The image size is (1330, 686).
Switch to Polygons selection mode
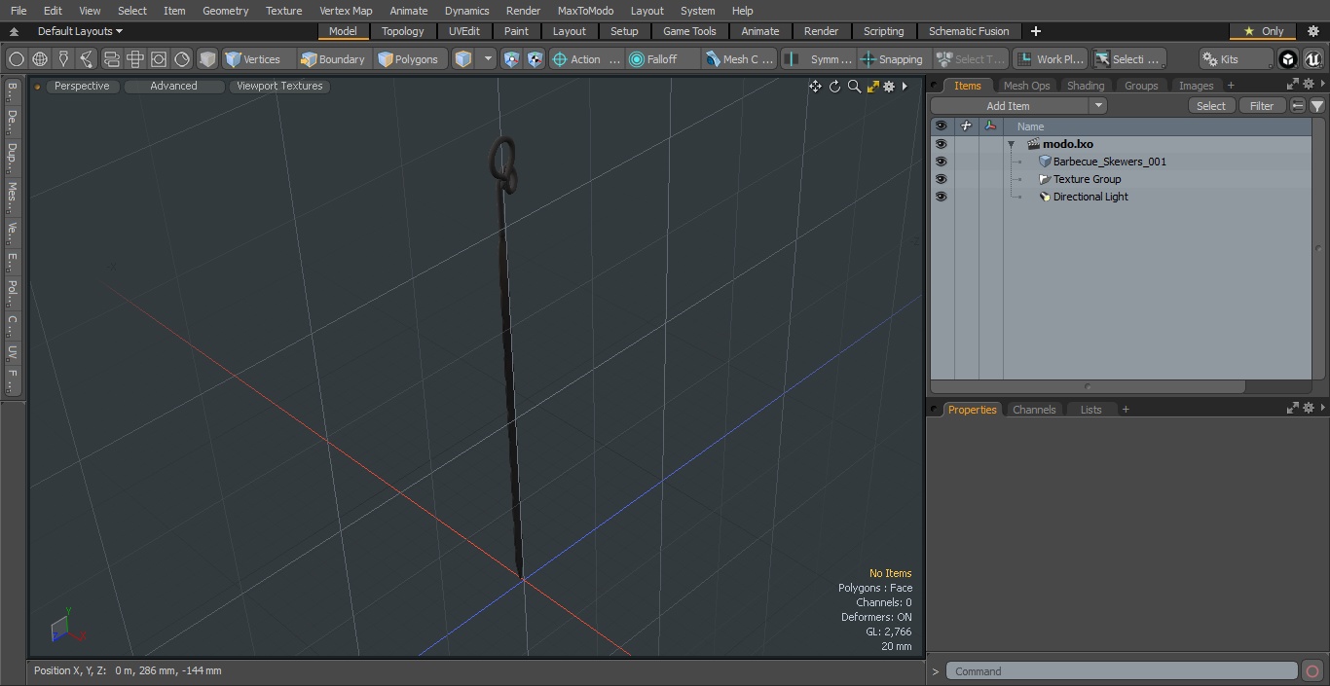pos(409,59)
